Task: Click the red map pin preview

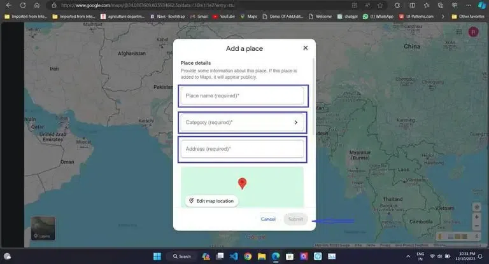Action: [x=243, y=184]
